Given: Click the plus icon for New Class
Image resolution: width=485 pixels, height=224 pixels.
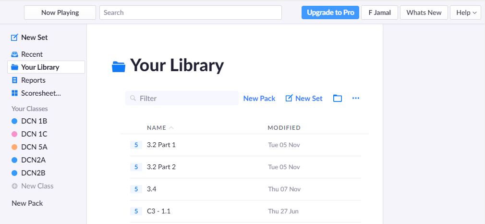Looking at the screenshot, I should pos(14,186).
